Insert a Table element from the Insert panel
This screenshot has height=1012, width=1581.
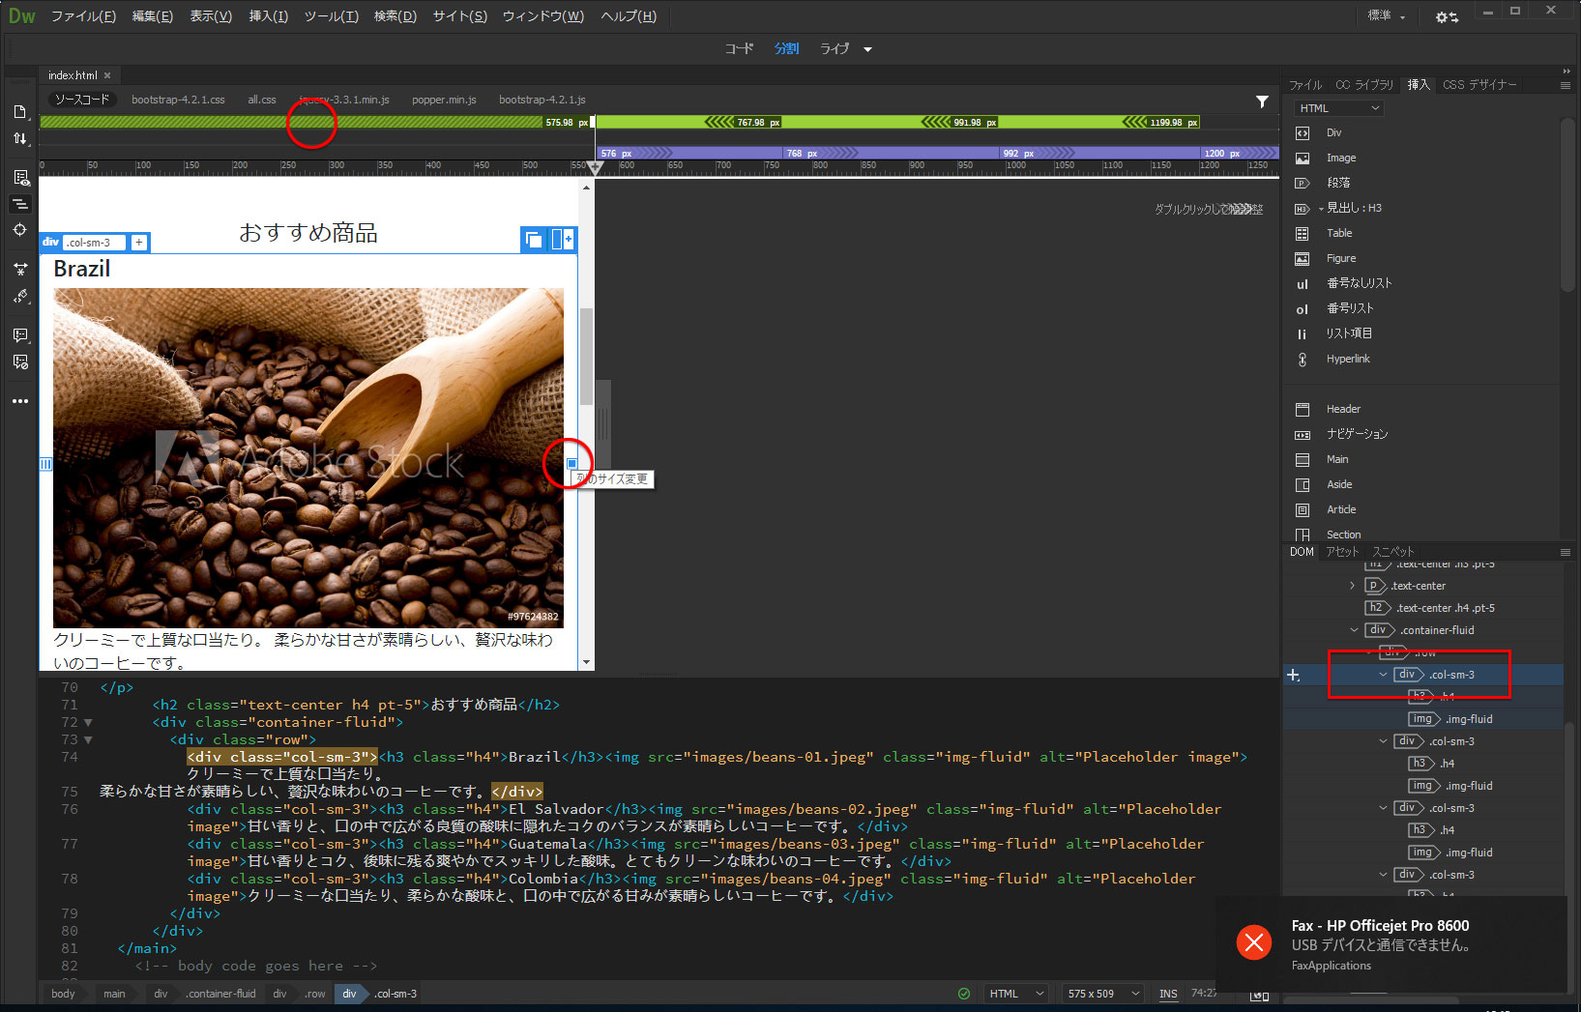pyautogui.click(x=1339, y=233)
